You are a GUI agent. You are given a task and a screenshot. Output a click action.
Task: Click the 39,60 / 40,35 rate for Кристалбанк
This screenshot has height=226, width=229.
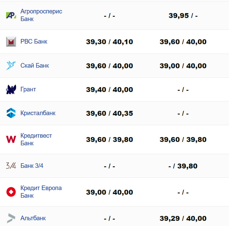109,113
